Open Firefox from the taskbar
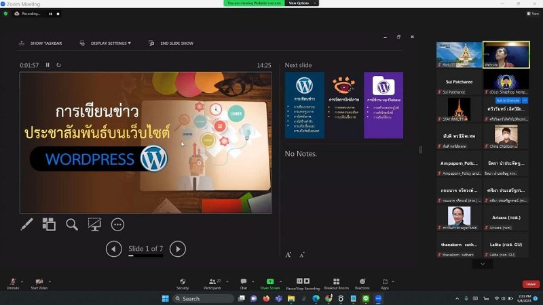543x305 pixels. coord(266,298)
